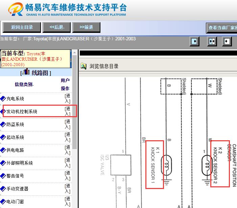Click the middle split-pane layout icon
This screenshot has width=237, height=208.
tap(212, 41)
